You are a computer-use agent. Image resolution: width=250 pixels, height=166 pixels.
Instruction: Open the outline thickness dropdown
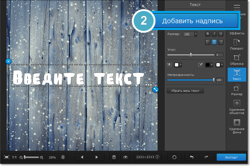[220, 65]
